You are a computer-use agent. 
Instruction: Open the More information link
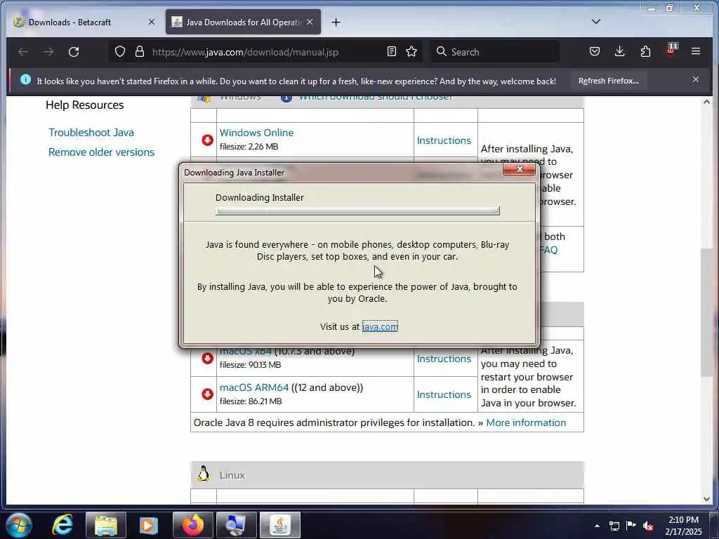click(x=526, y=422)
